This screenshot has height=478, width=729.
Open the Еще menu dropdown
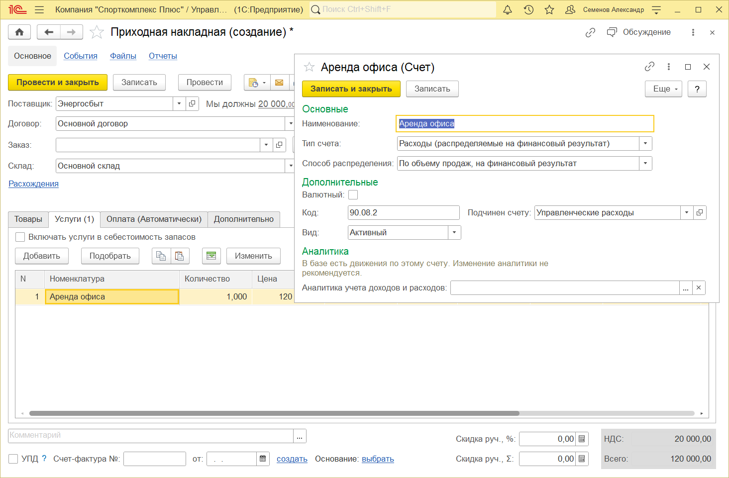click(x=664, y=89)
